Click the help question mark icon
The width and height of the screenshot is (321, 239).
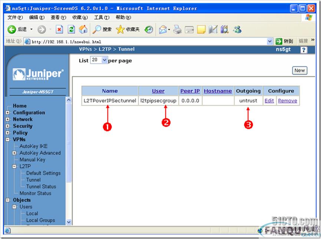(304, 50)
